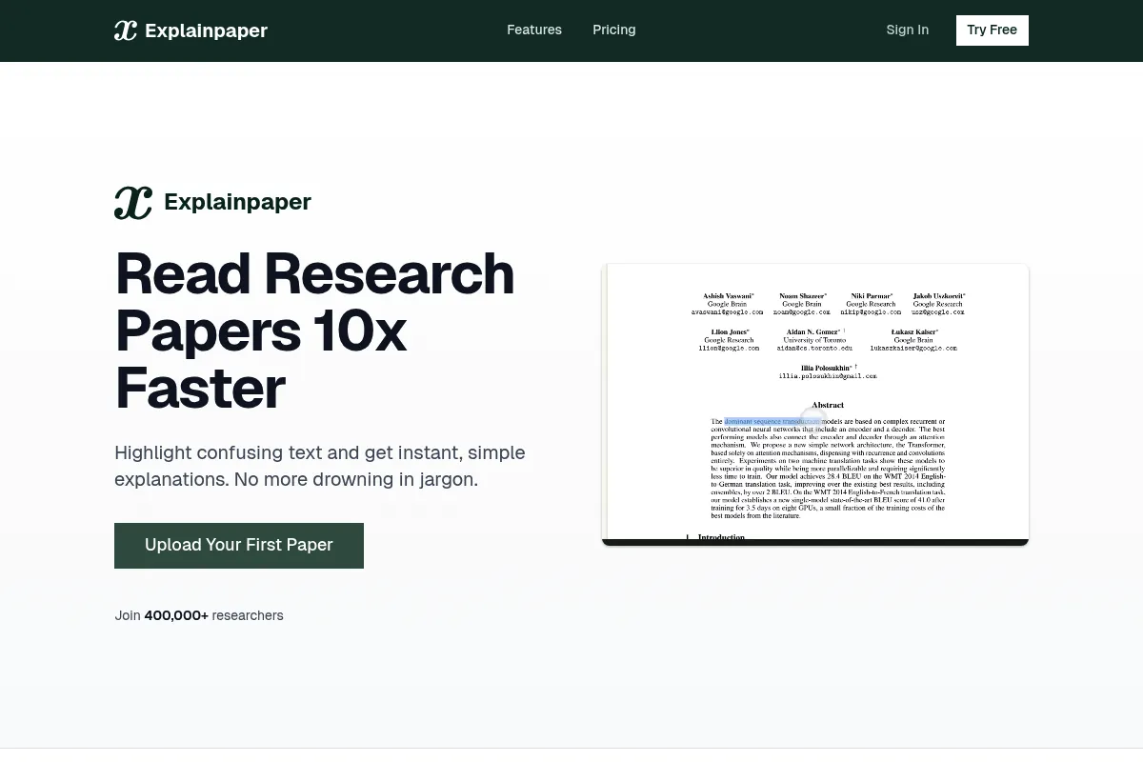Open the Features page
This screenshot has width=1143, height=762.
534,30
